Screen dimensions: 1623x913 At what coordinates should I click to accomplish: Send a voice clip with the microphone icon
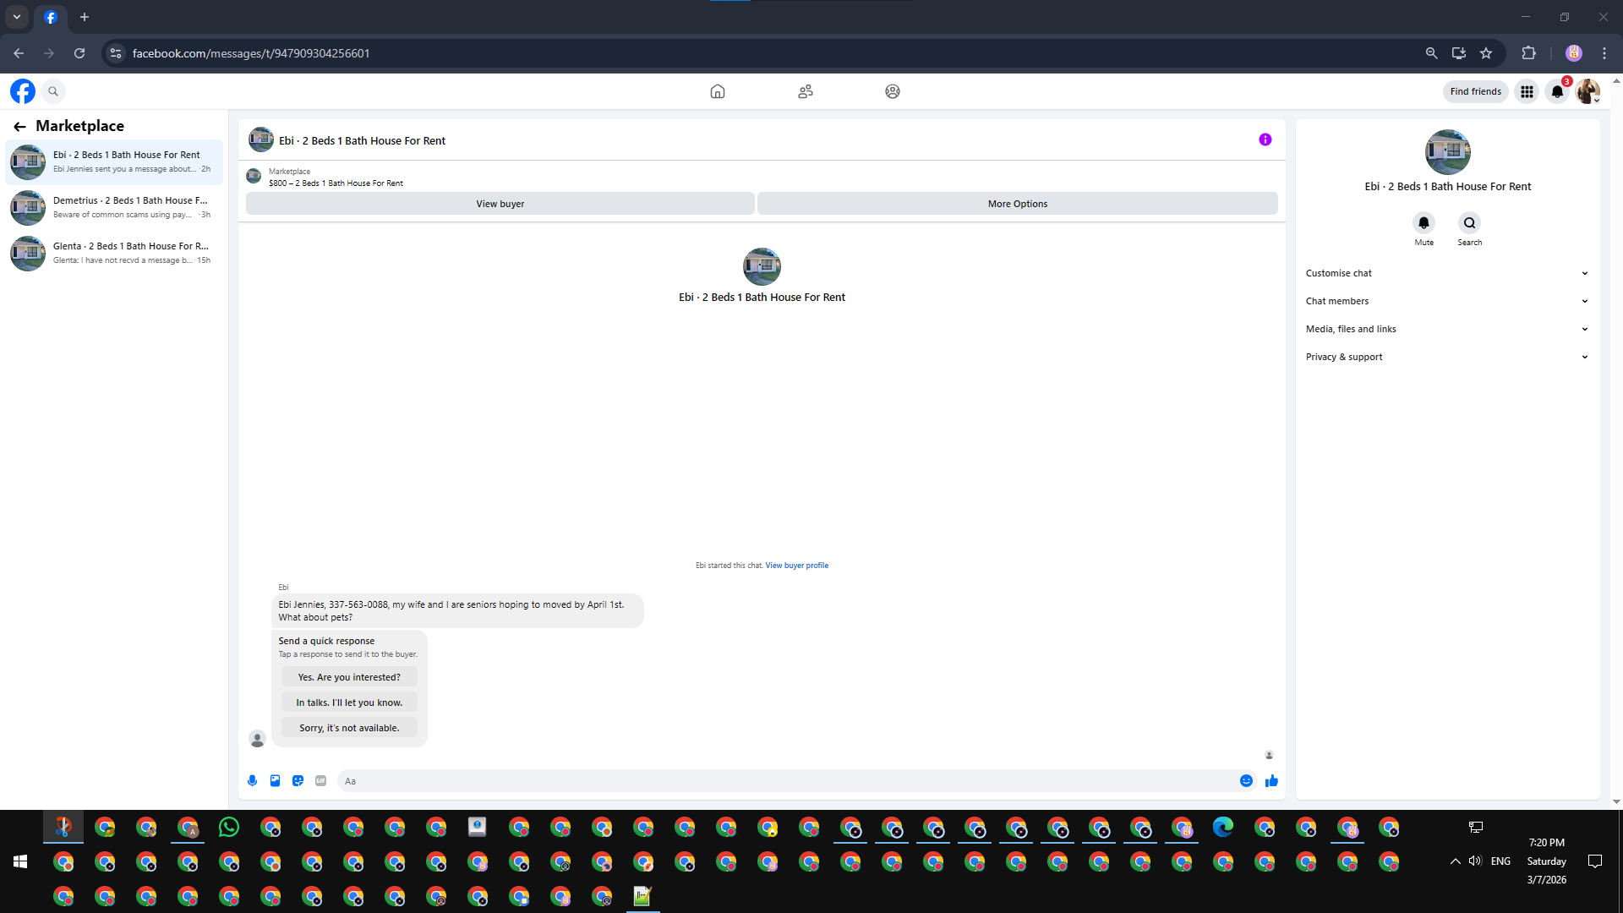coord(252,781)
